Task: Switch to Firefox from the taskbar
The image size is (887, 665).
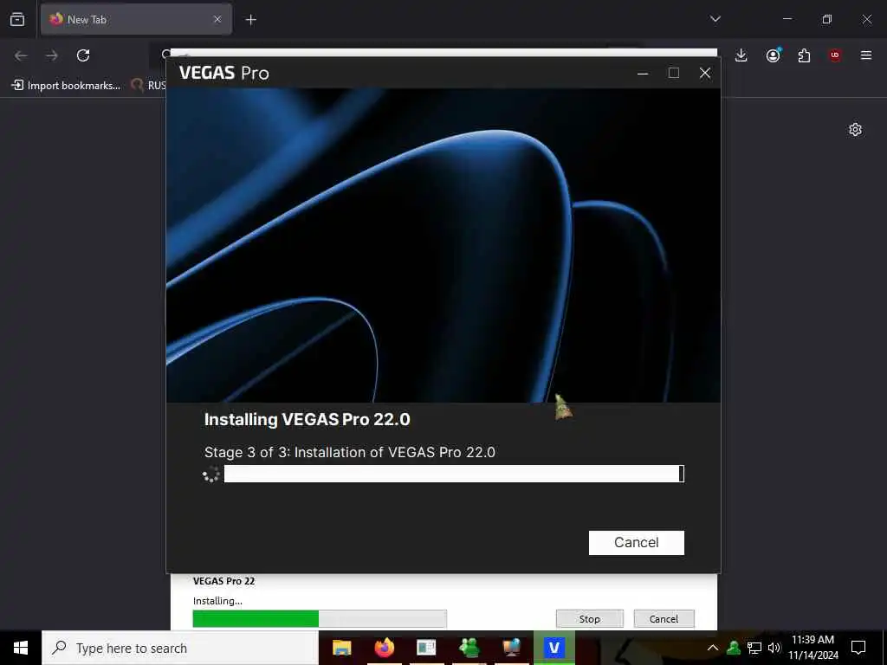Action: [384, 648]
